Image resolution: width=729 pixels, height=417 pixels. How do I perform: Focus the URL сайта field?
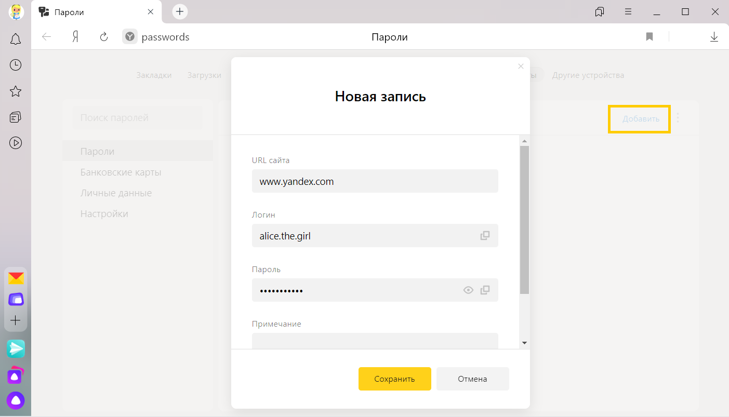pos(375,181)
